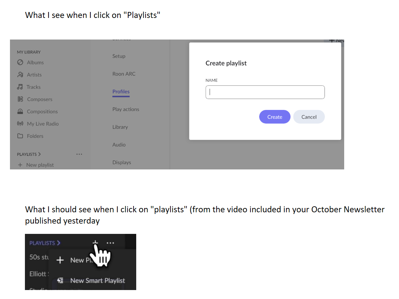Click the Composers icon in sidebar
Image resolution: width=399 pixels, height=299 pixels.
tap(20, 99)
